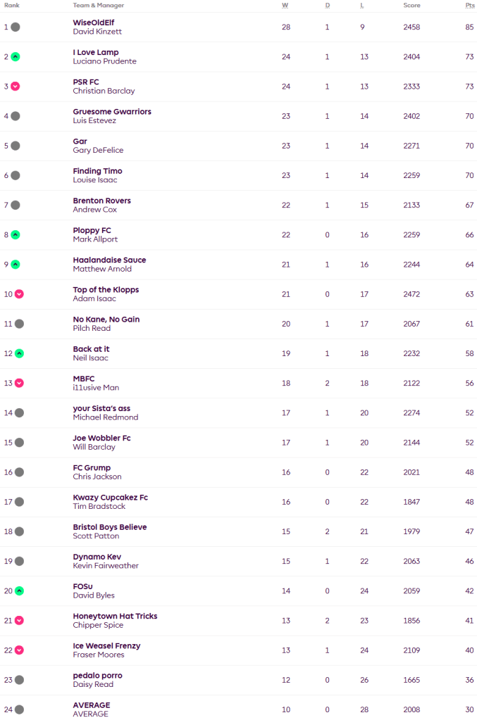Click green up arrow for Ploppy FC
The width and height of the screenshot is (477, 720).
16,235
